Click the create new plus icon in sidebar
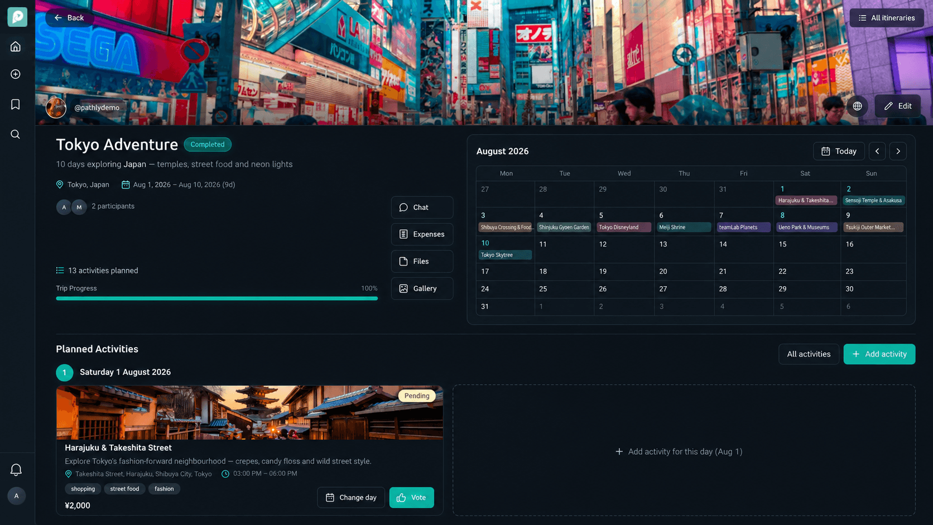Screen dimensions: 933x525 16,74
